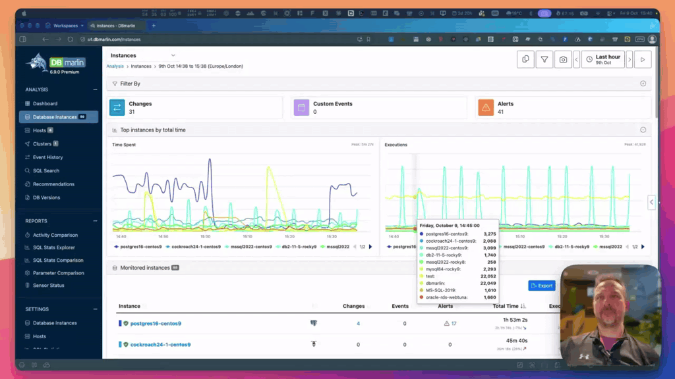Collapse the REPORTS sidebar section
Image resolution: width=675 pixels, height=379 pixels.
click(95, 221)
